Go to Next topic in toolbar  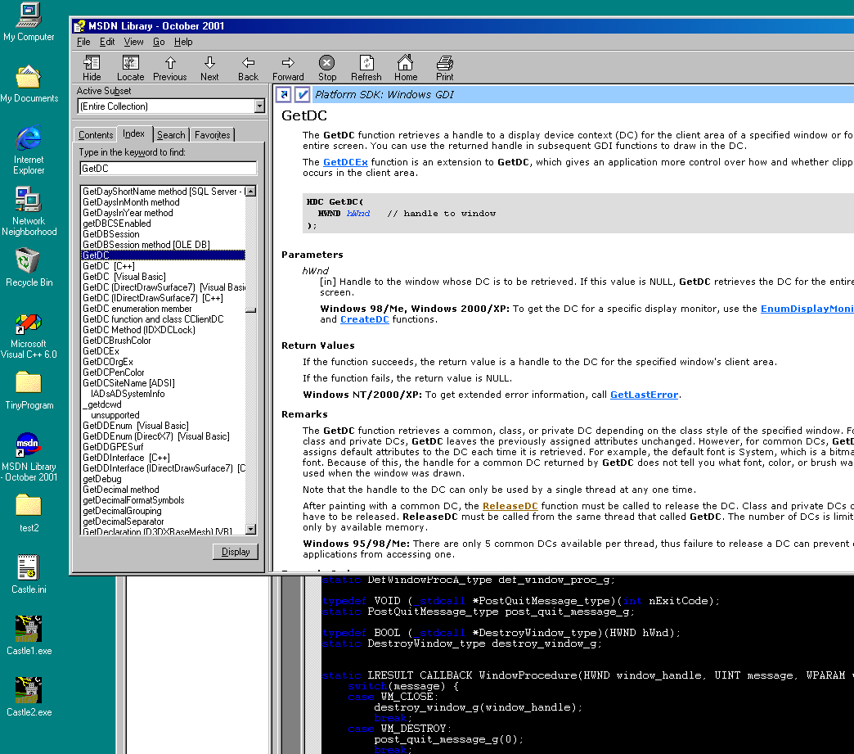(209, 68)
